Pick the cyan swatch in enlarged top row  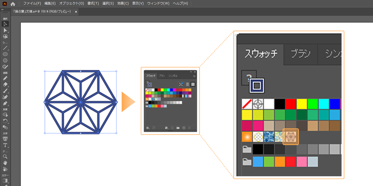pos(324,104)
